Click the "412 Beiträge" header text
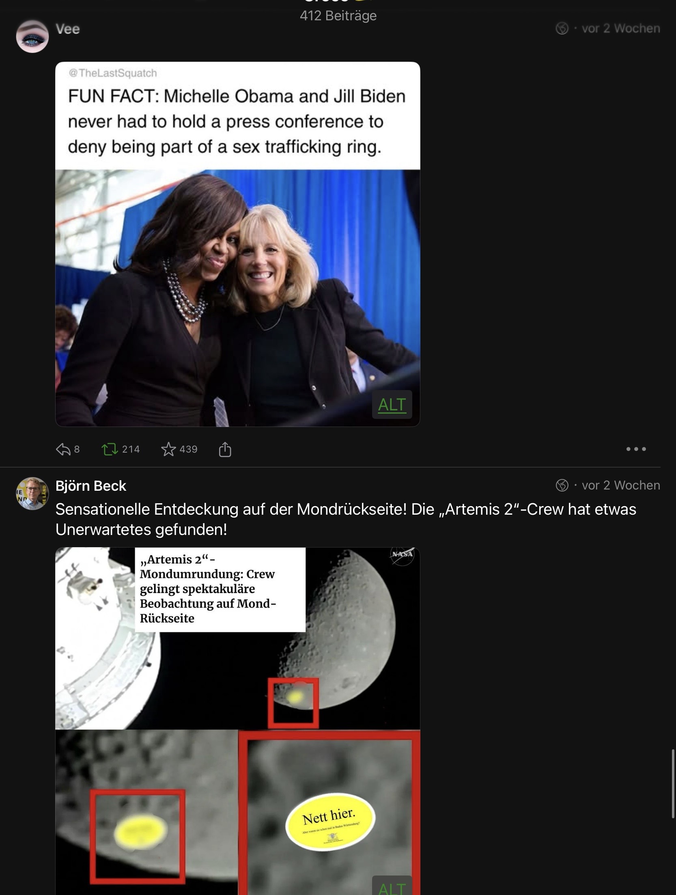 (x=338, y=16)
